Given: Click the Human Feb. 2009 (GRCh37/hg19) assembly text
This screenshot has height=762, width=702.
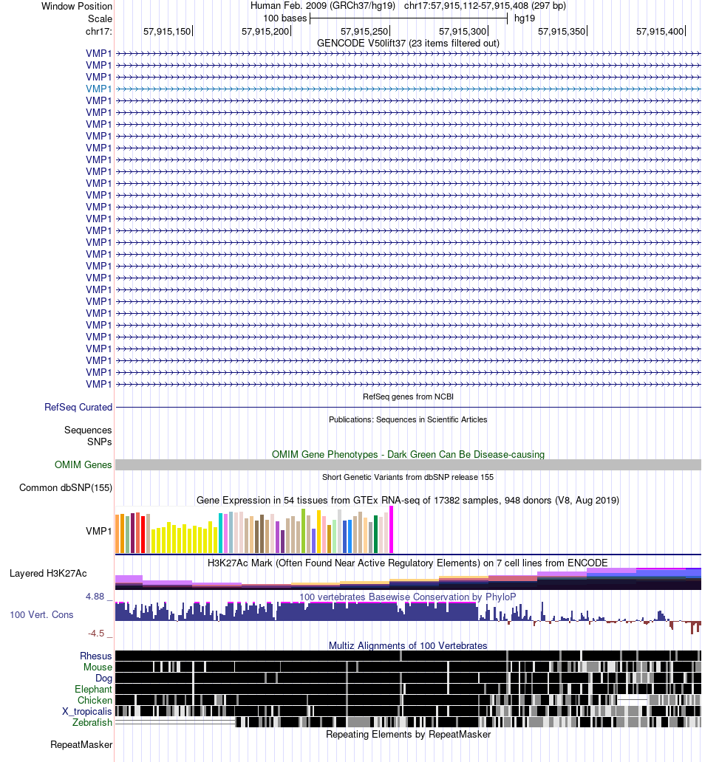Looking at the screenshot, I should point(322,6).
